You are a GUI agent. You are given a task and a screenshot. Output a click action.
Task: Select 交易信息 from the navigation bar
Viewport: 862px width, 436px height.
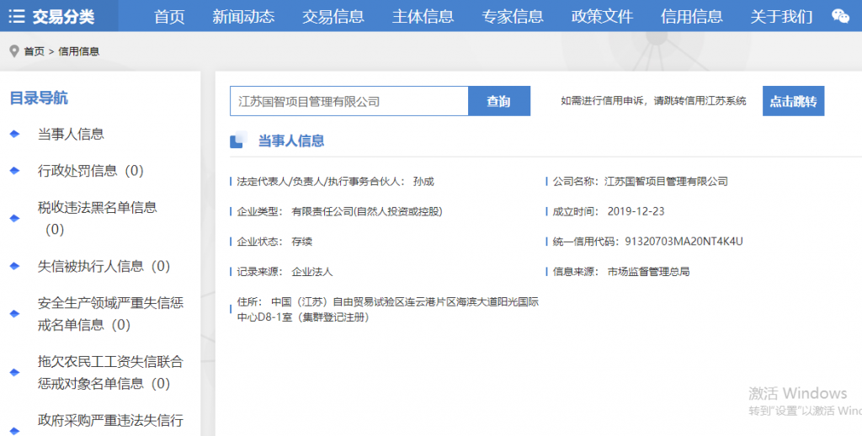(x=333, y=16)
